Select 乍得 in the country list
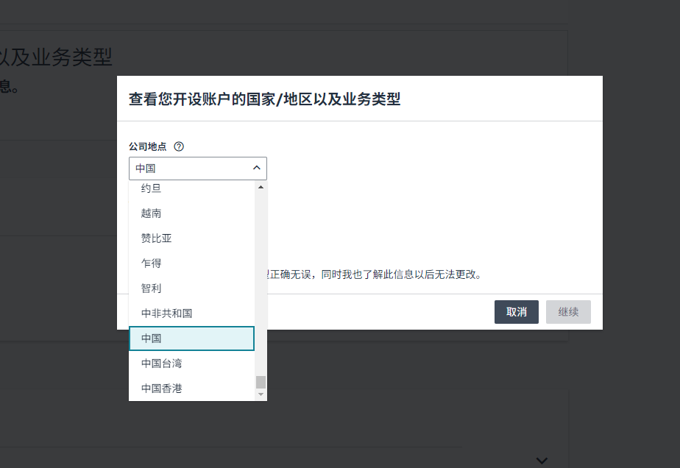 point(151,263)
